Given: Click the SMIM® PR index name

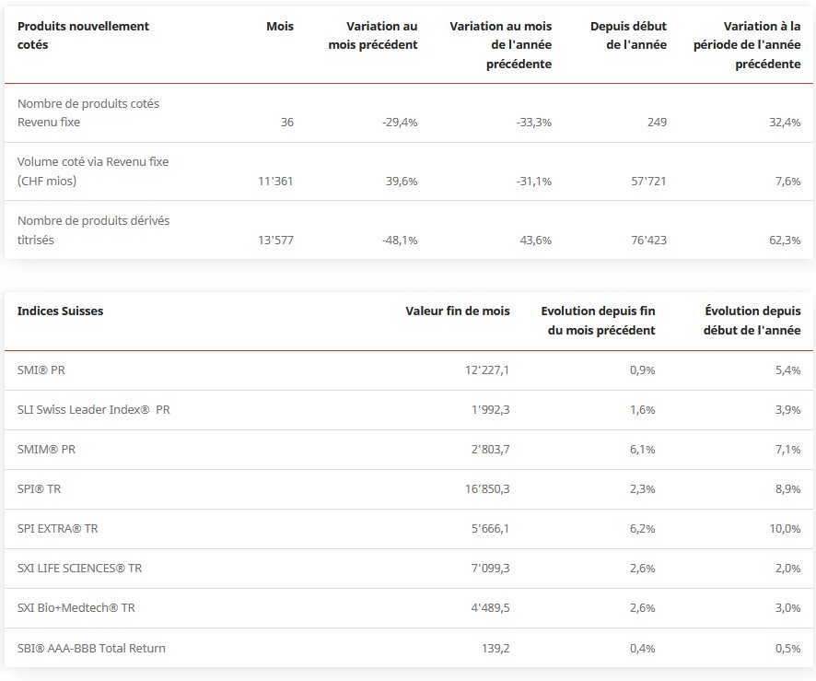Looking at the screenshot, I should point(46,449).
